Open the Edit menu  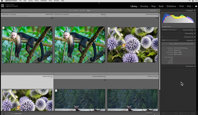25,1
